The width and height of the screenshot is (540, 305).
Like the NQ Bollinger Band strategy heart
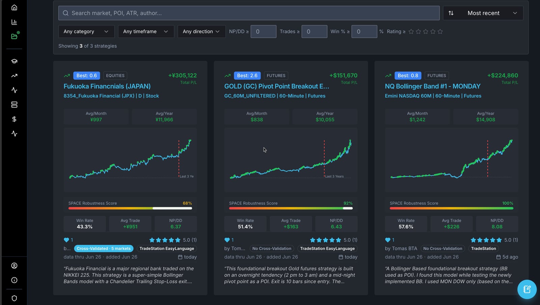(388, 240)
